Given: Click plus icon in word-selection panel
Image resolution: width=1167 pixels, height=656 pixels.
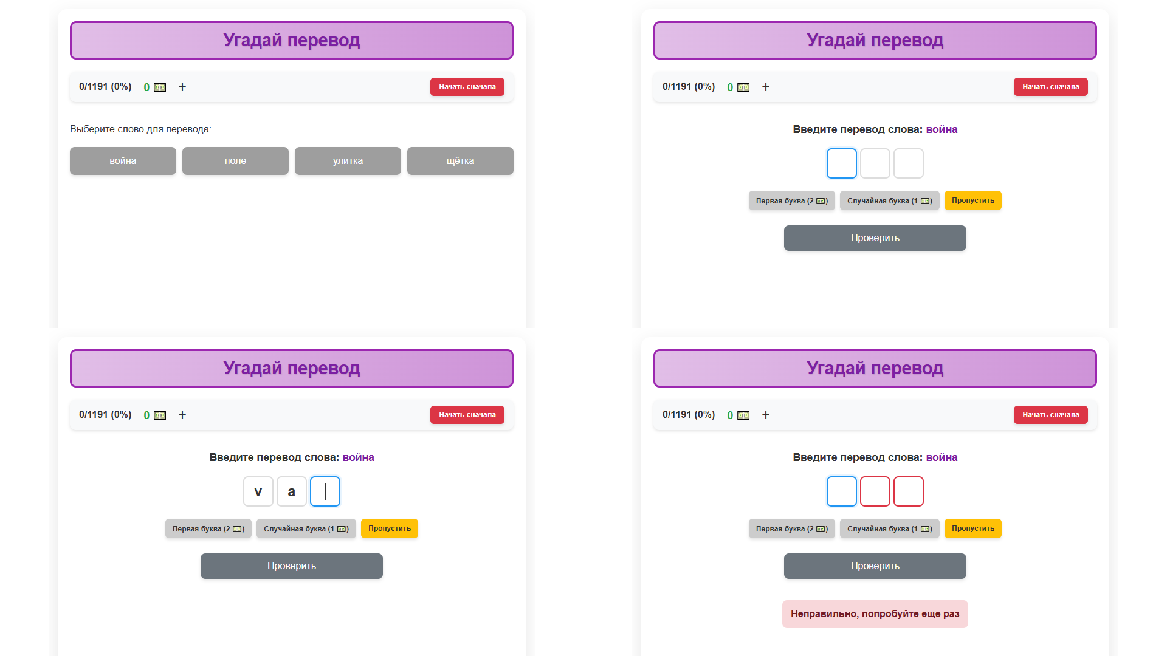Looking at the screenshot, I should (182, 87).
